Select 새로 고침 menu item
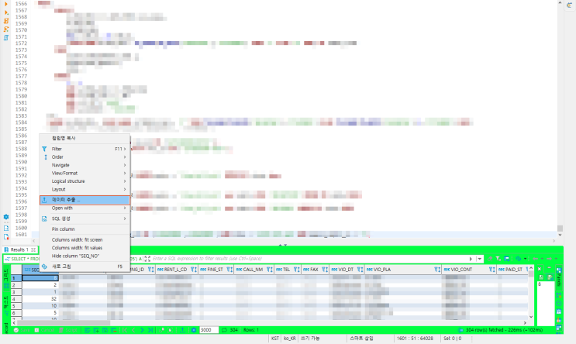 point(85,267)
